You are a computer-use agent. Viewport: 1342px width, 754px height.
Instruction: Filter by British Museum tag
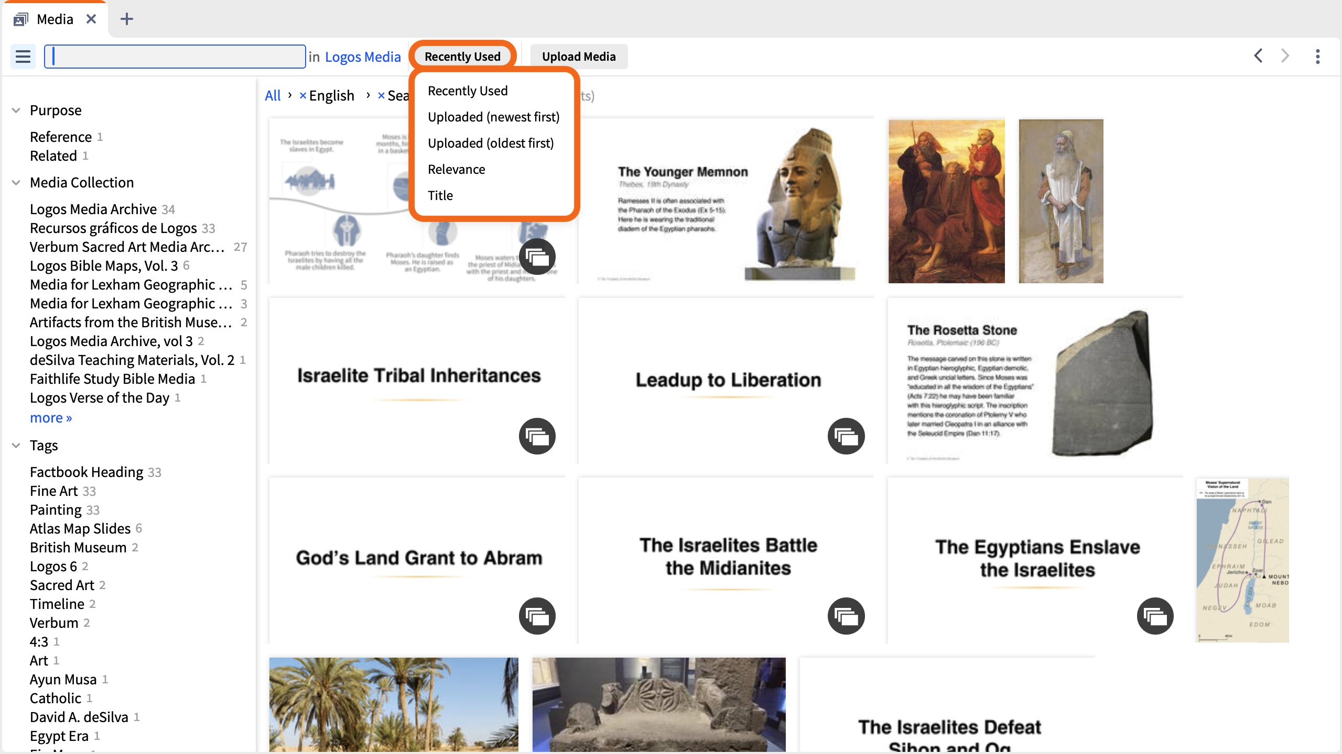pyautogui.click(x=78, y=548)
